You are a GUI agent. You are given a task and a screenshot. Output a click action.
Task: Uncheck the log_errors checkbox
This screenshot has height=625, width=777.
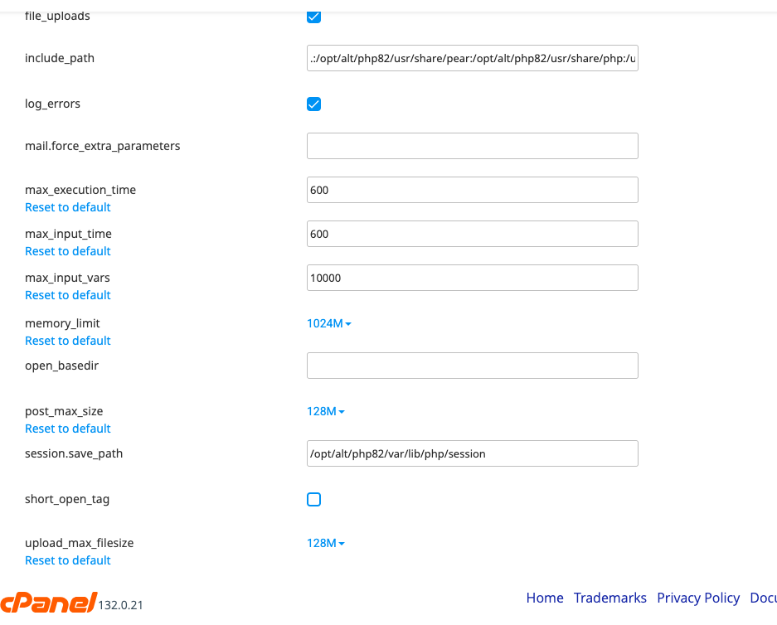click(x=313, y=104)
